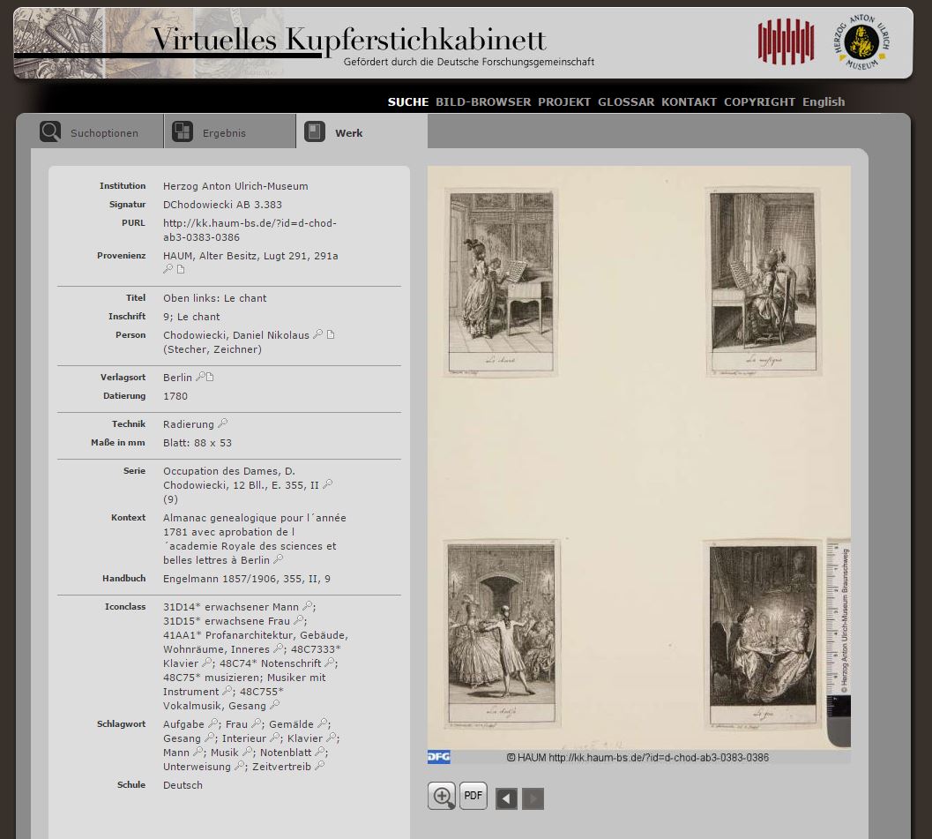This screenshot has height=839, width=932.
Task: Search by Provenienz magnifier icon
Action: click(x=168, y=269)
